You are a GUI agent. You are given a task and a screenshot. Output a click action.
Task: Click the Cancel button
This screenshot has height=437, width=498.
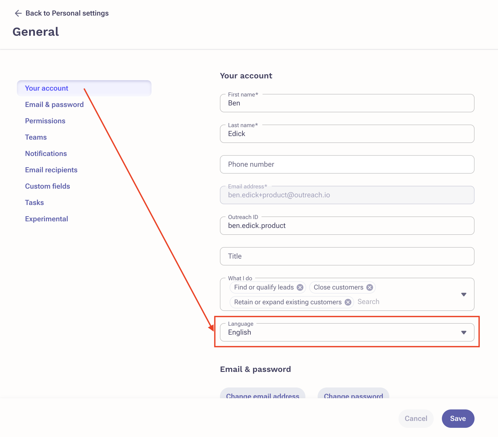tap(416, 418)
